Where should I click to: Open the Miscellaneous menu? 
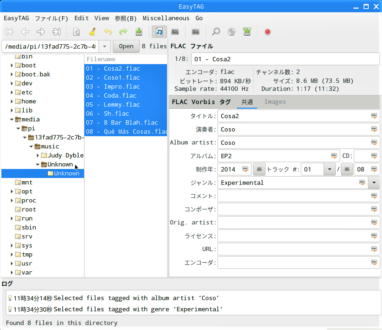point(166,18)
